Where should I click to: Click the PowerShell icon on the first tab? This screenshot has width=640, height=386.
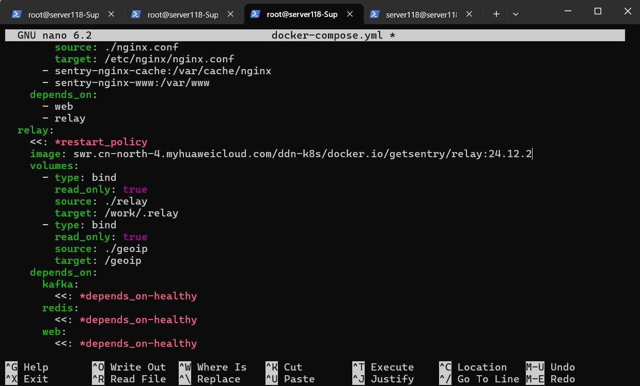[x=17, y=14]
